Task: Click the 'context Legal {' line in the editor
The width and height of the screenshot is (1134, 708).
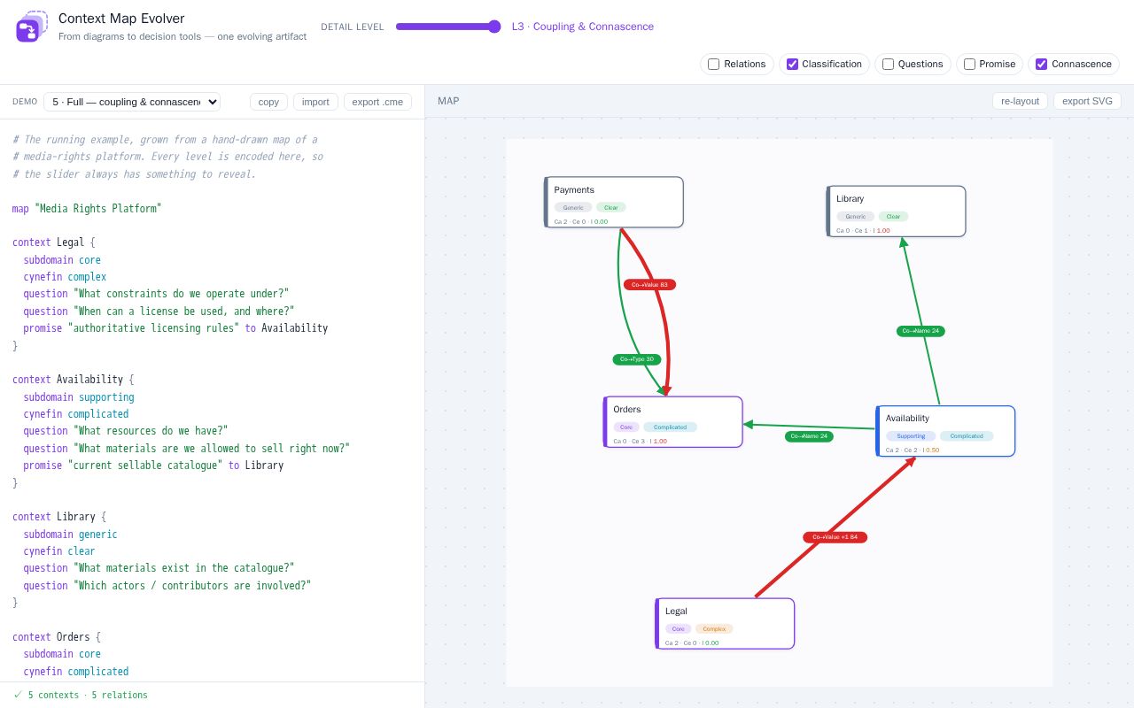Action: coord(53,242)
